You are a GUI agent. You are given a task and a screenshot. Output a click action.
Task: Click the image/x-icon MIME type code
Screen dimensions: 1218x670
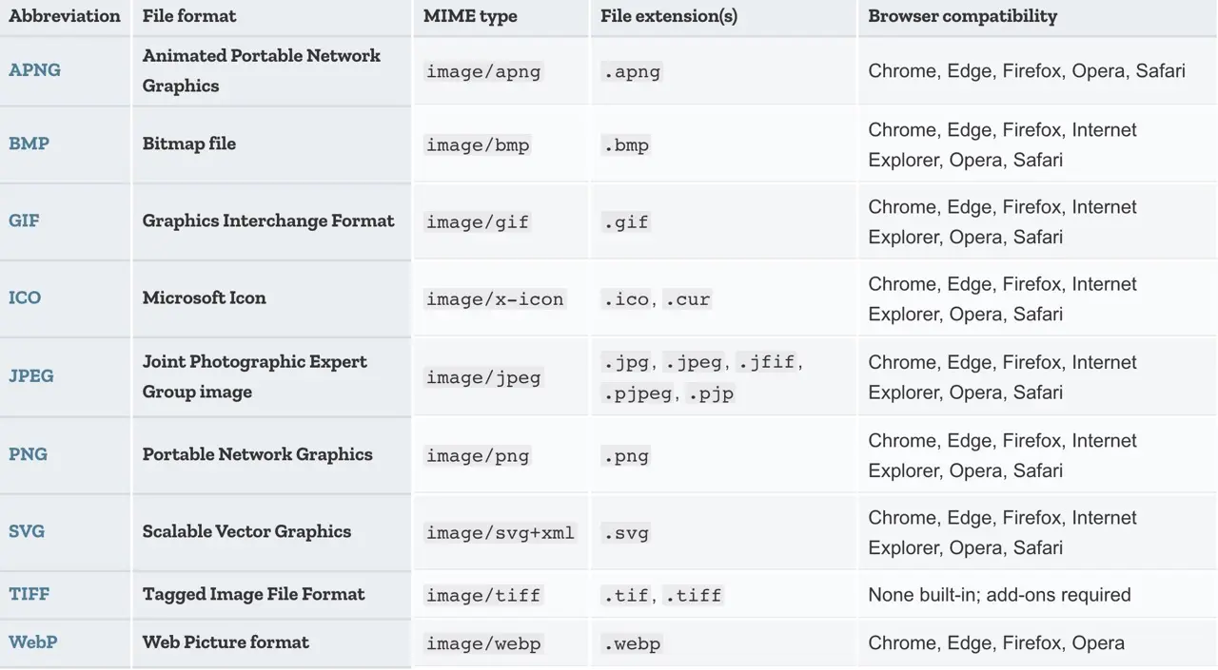tap(495, 299)
